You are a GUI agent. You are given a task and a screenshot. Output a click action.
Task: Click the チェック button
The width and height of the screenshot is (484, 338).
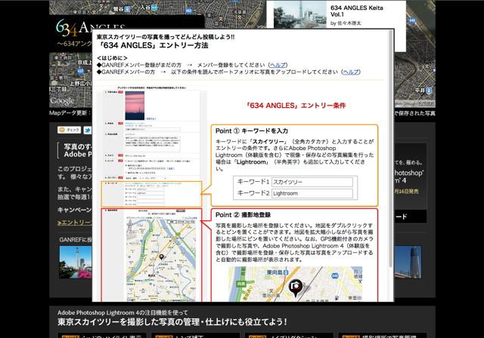(x=69, y=130)
